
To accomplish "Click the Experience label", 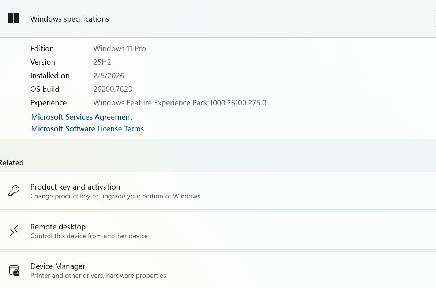I will tap(48, 103).
